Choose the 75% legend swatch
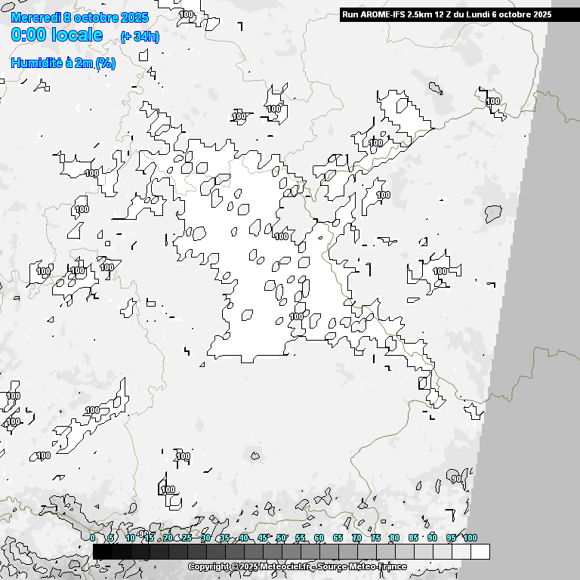The height and width of the screenshot is (580, 580). [x=385, y=552]
